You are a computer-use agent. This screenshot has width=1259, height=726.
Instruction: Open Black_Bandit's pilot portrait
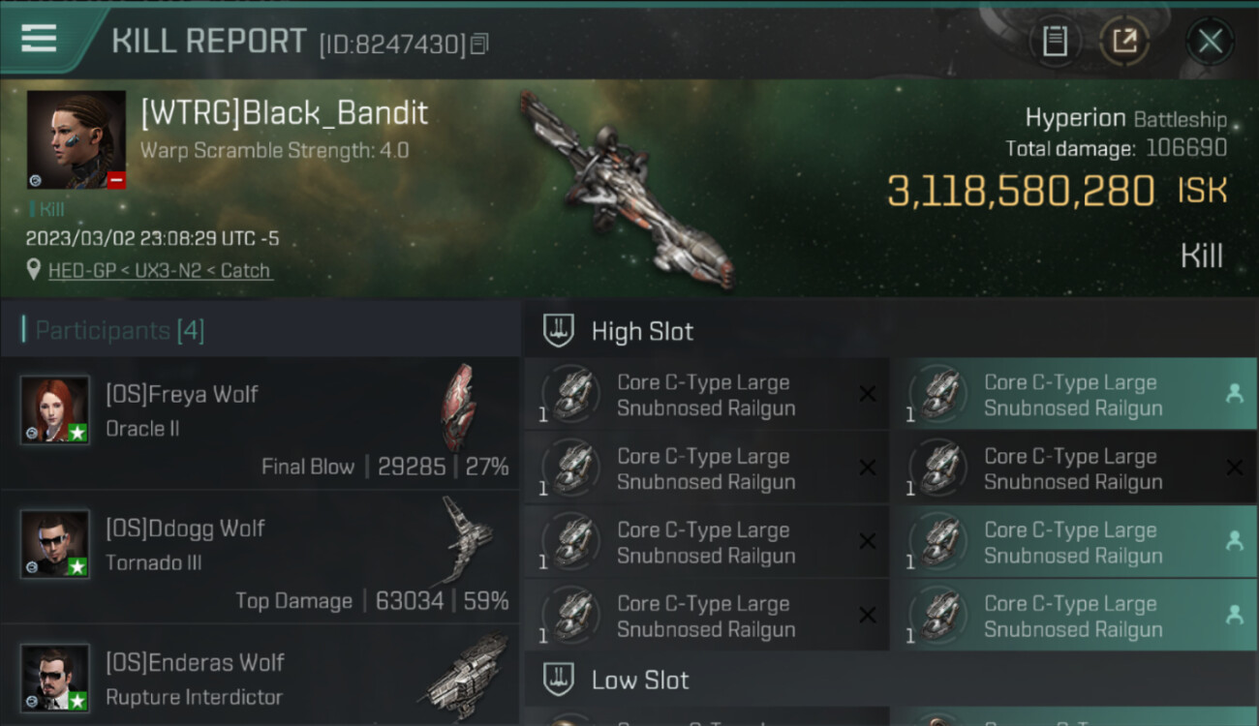pyautogui.click(x=77, y=139)
